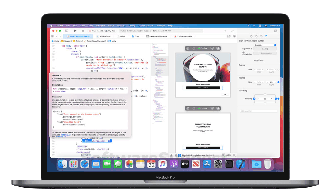The image size is (332, 189).
Task: Edit the On Completion closure field
Action: (x=265, y=53)
